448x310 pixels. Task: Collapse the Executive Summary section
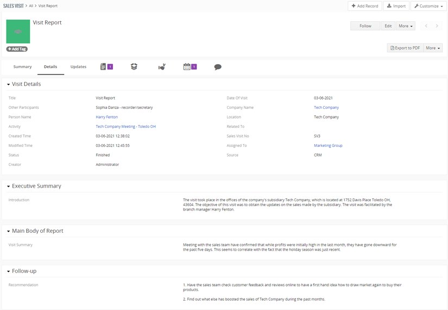(x=9, y=187)
